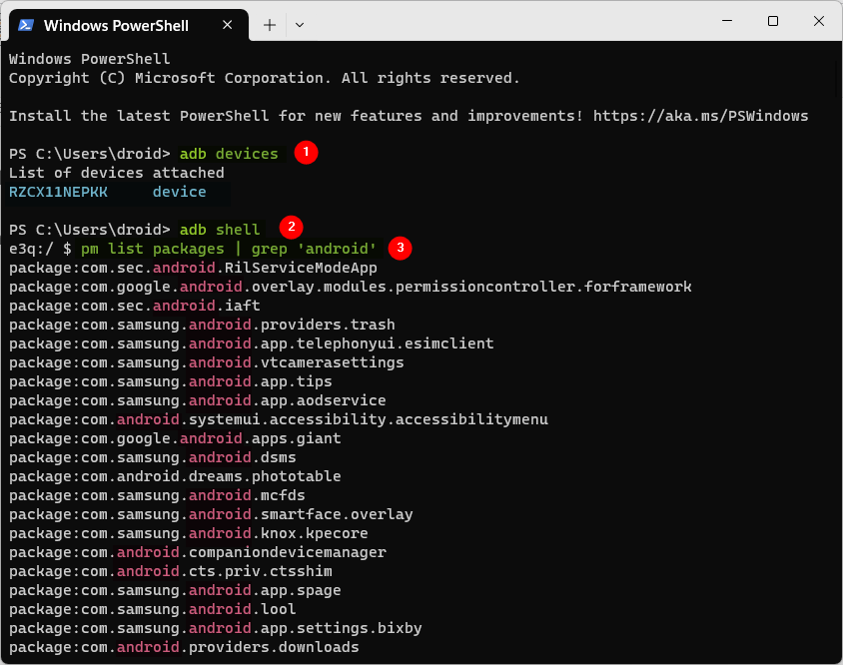Click the 'adb devices' command text
Image resolution: width=843 pixels, height=665 pixels.
229,154
